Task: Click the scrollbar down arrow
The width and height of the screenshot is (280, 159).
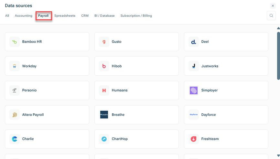Action: (278, 156)
